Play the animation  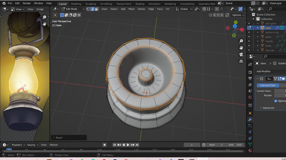pyautogui.click(x=128, y=145)
